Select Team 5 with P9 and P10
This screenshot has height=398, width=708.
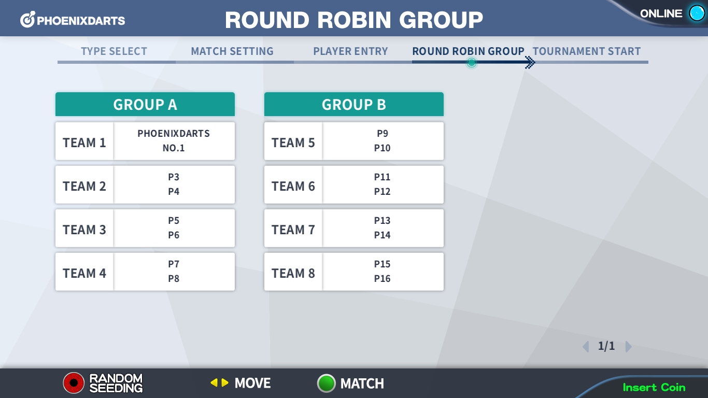pos(354,141)
